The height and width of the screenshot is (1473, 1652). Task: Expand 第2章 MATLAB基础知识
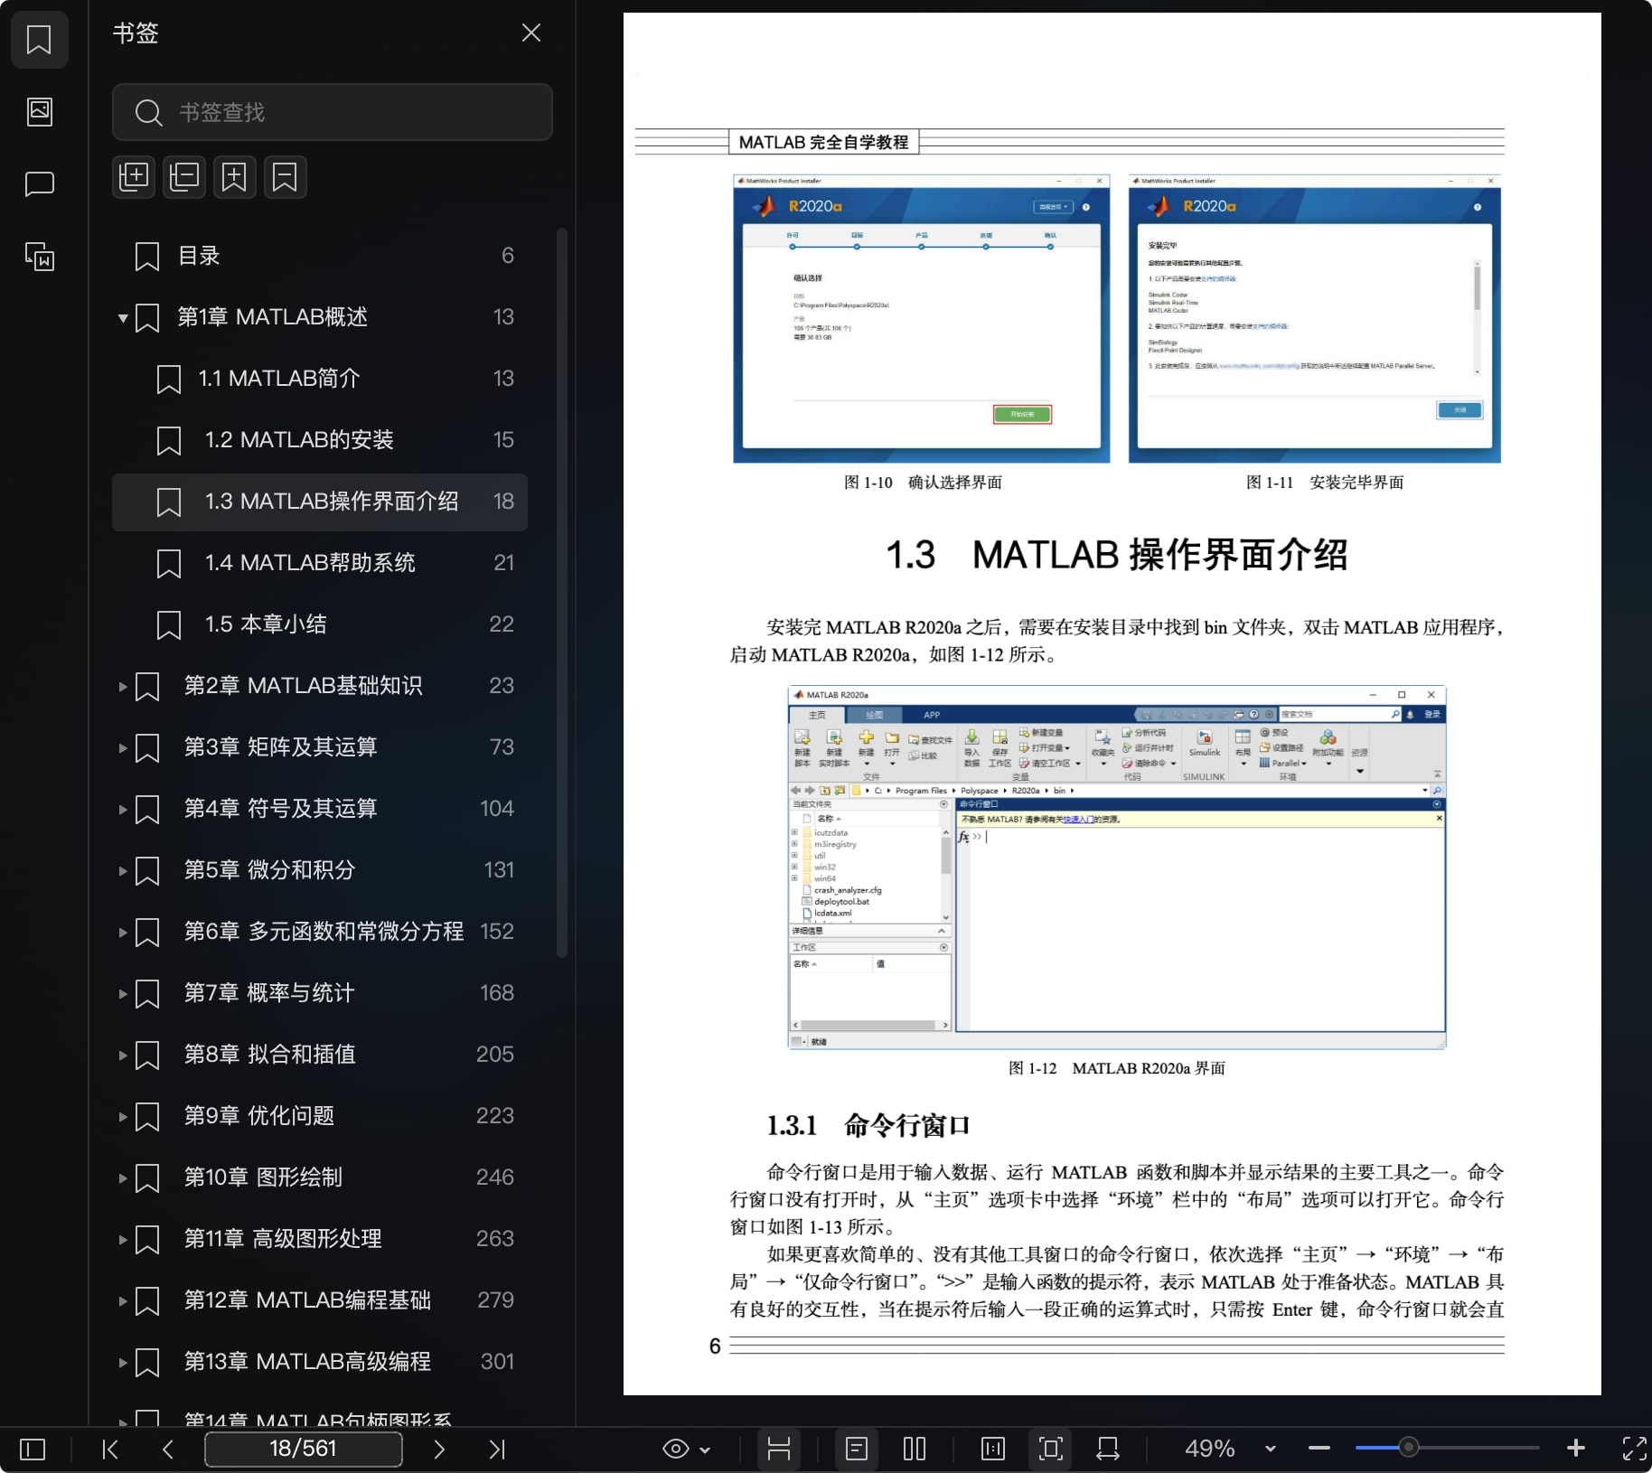(123, 687)
